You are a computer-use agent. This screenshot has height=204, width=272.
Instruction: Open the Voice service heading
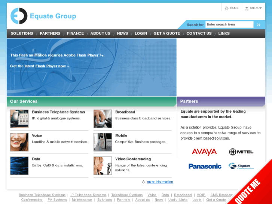coord(37,136)
